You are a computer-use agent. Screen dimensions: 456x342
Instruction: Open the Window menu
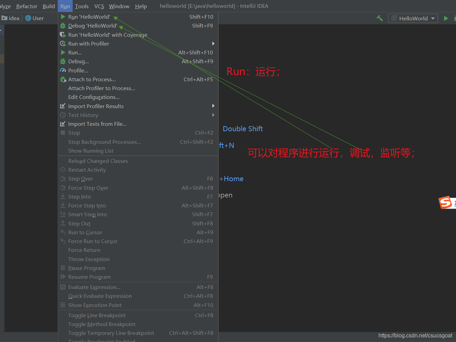(x=119, y=6)
